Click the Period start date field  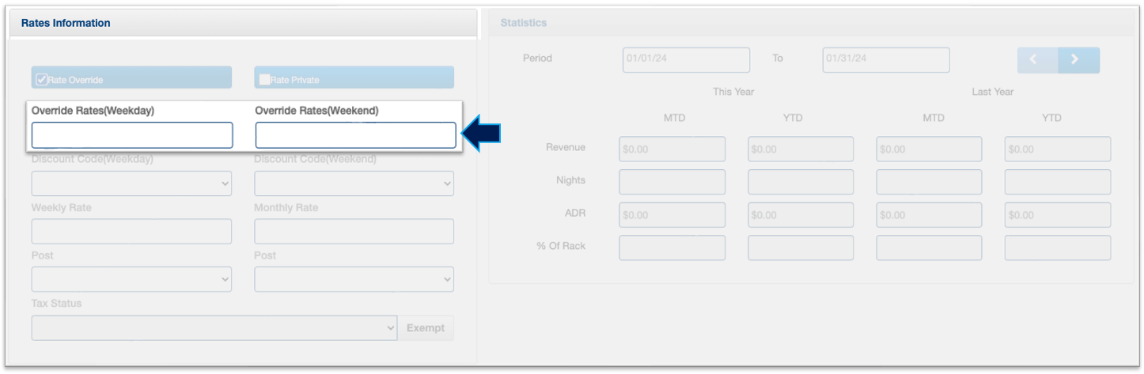click(x=686, y=60)
